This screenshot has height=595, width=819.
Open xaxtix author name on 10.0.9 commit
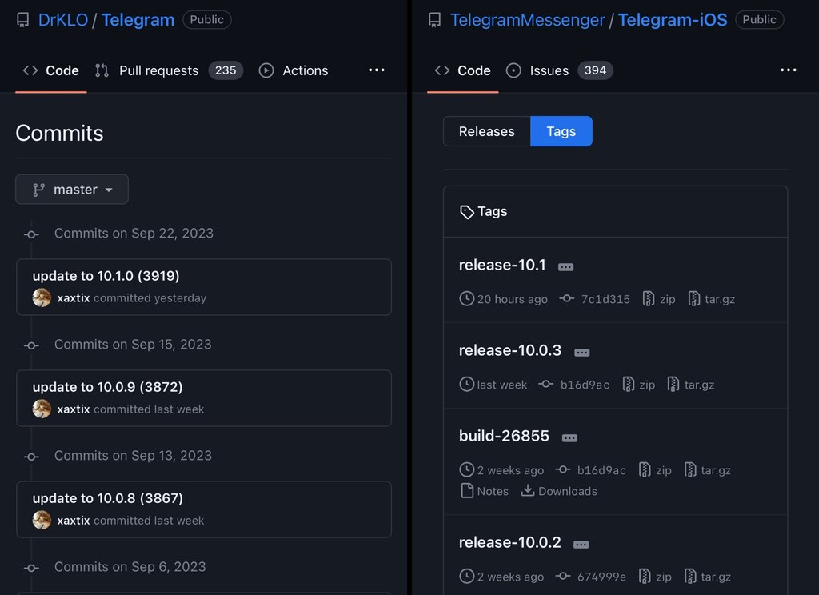[x=74, y=409]
